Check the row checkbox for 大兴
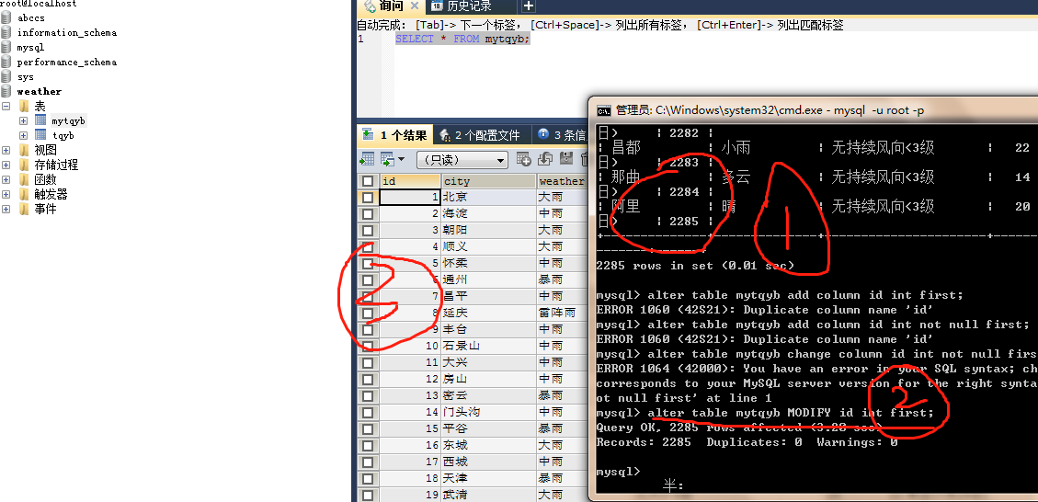Image resolution: width=1038 pixels, height=502 pixels. coord(368,362)
